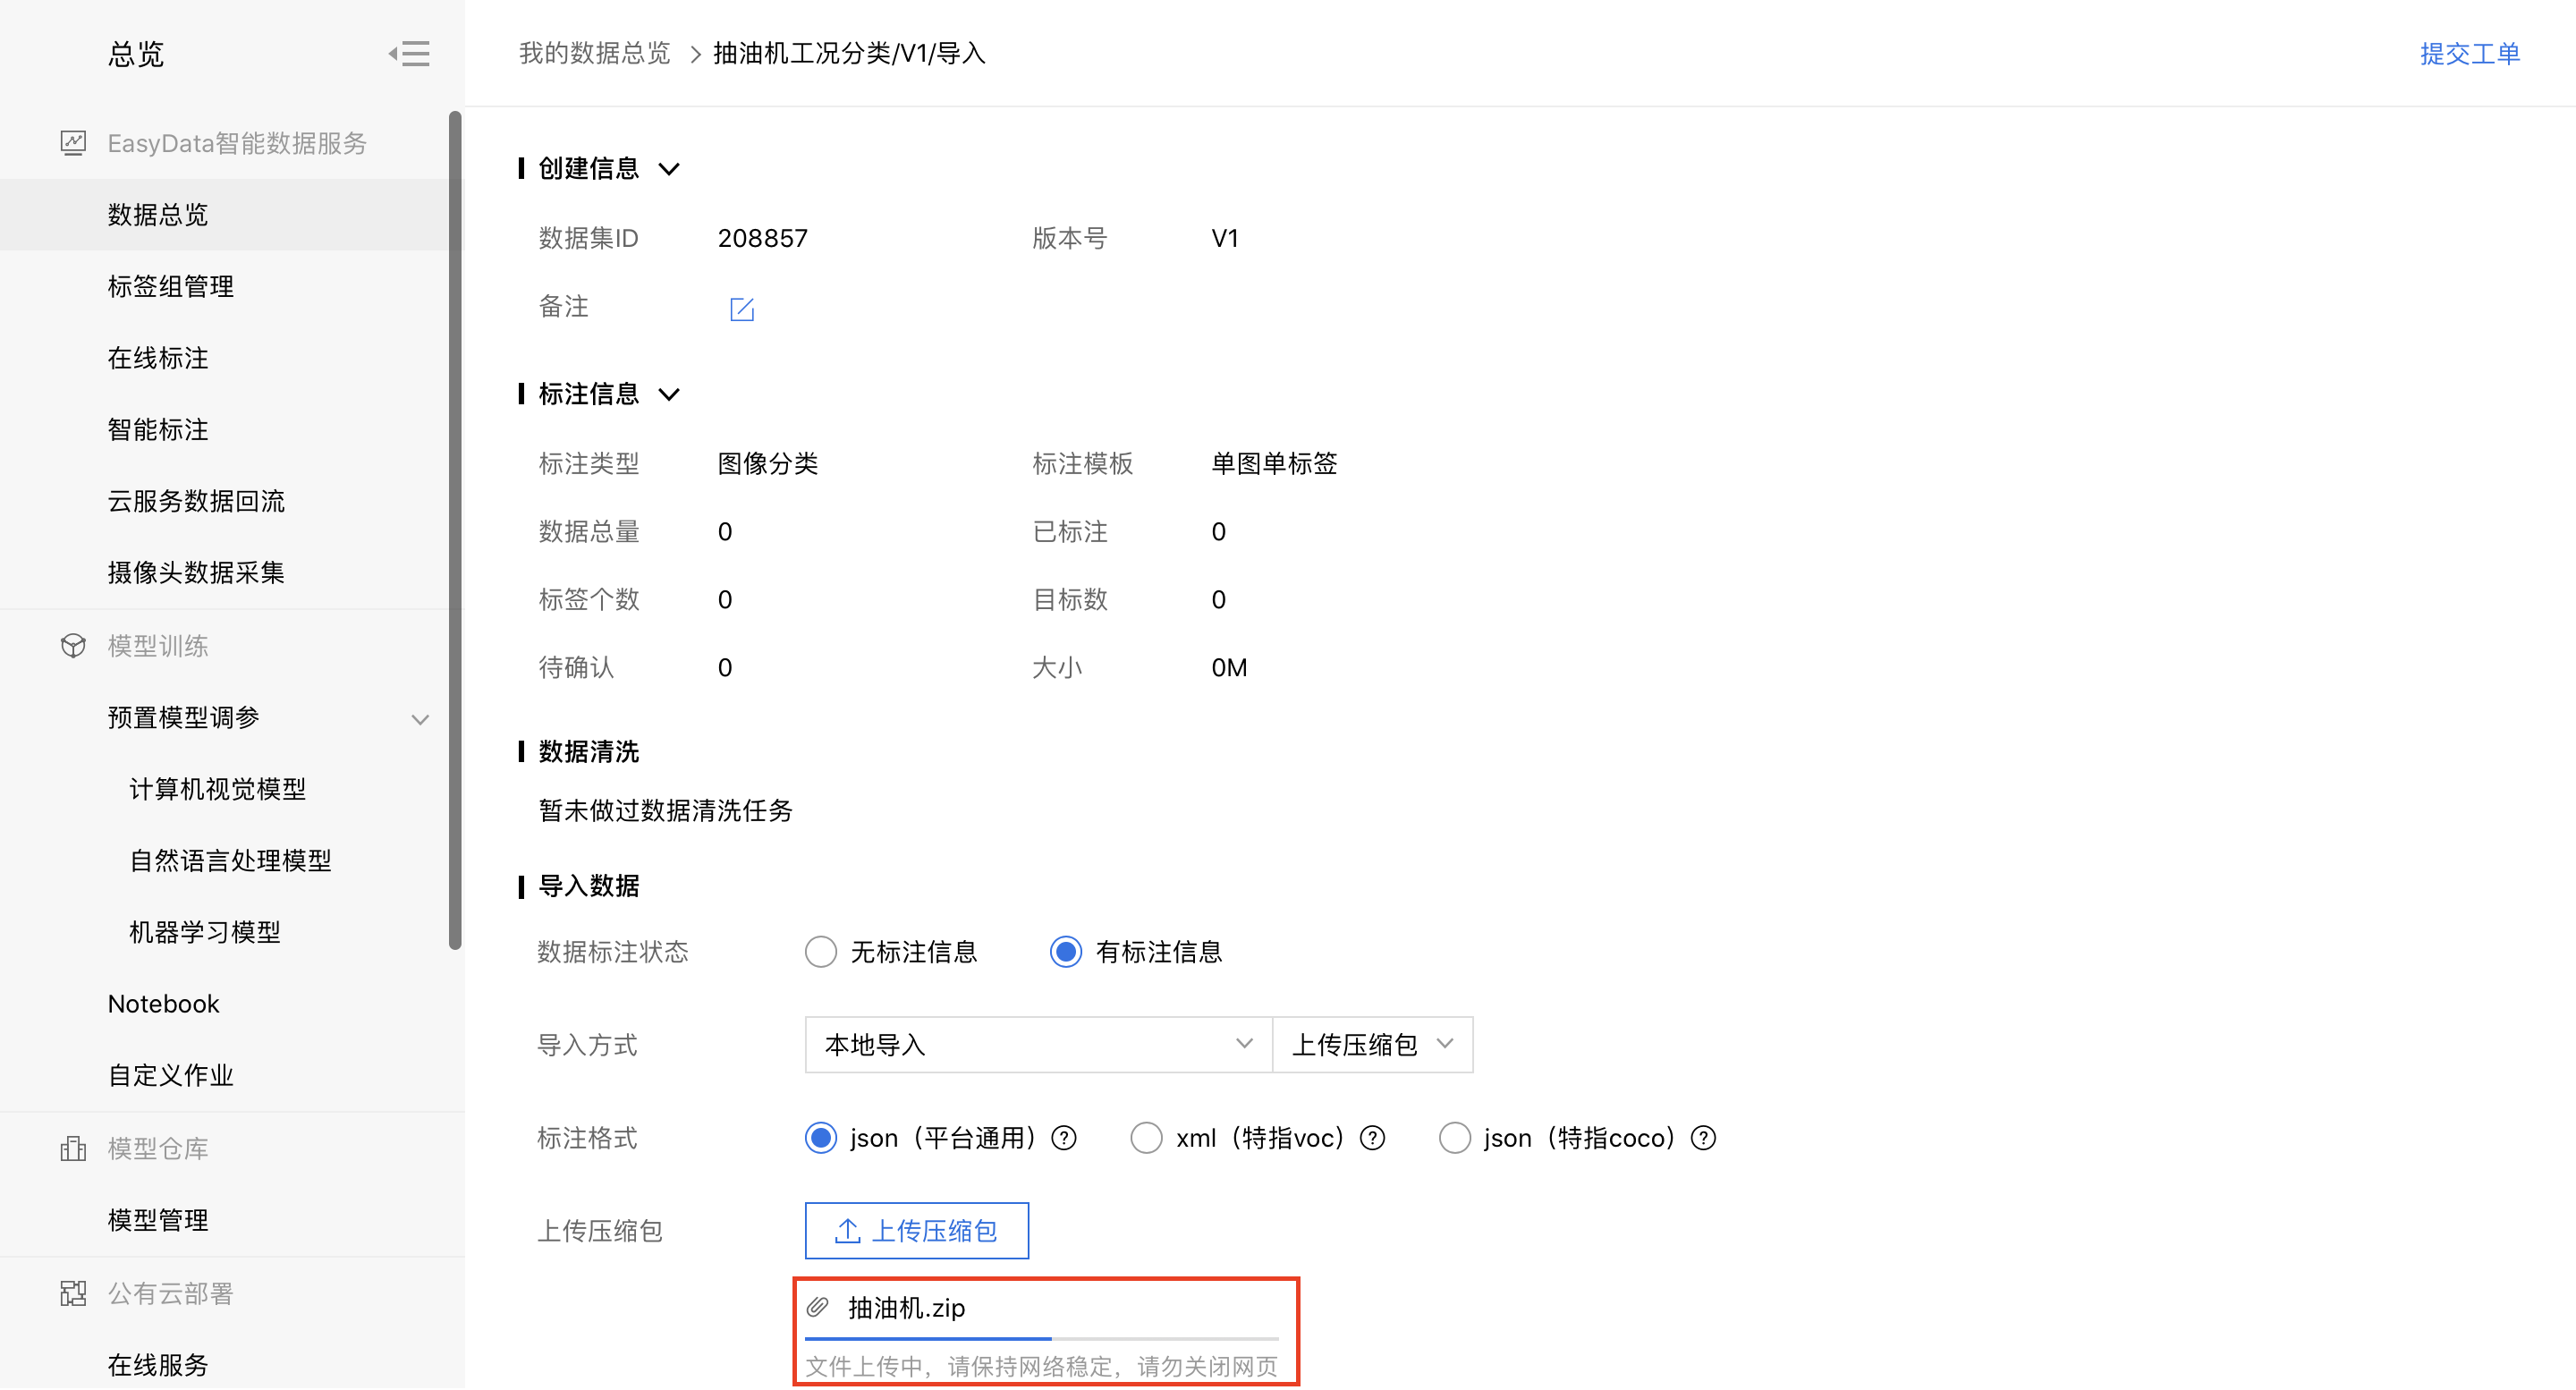Screen dimensions: 2576x1390
Task: Click the V1 version number value
Action: click(x=1224, y=238)
